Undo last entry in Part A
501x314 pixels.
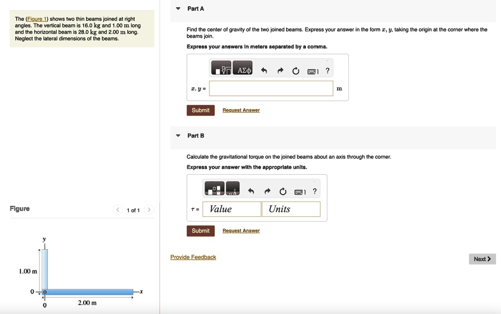[x=264, y=71]
